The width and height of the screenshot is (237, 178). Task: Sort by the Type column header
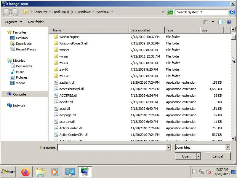pos(182,30)
